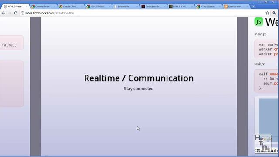Image resolution: width=279 pixels, height=157 pixels.
Task: Close the HTML5 & CSS tab
Action: pyautogui.click(x=192, y=7)
